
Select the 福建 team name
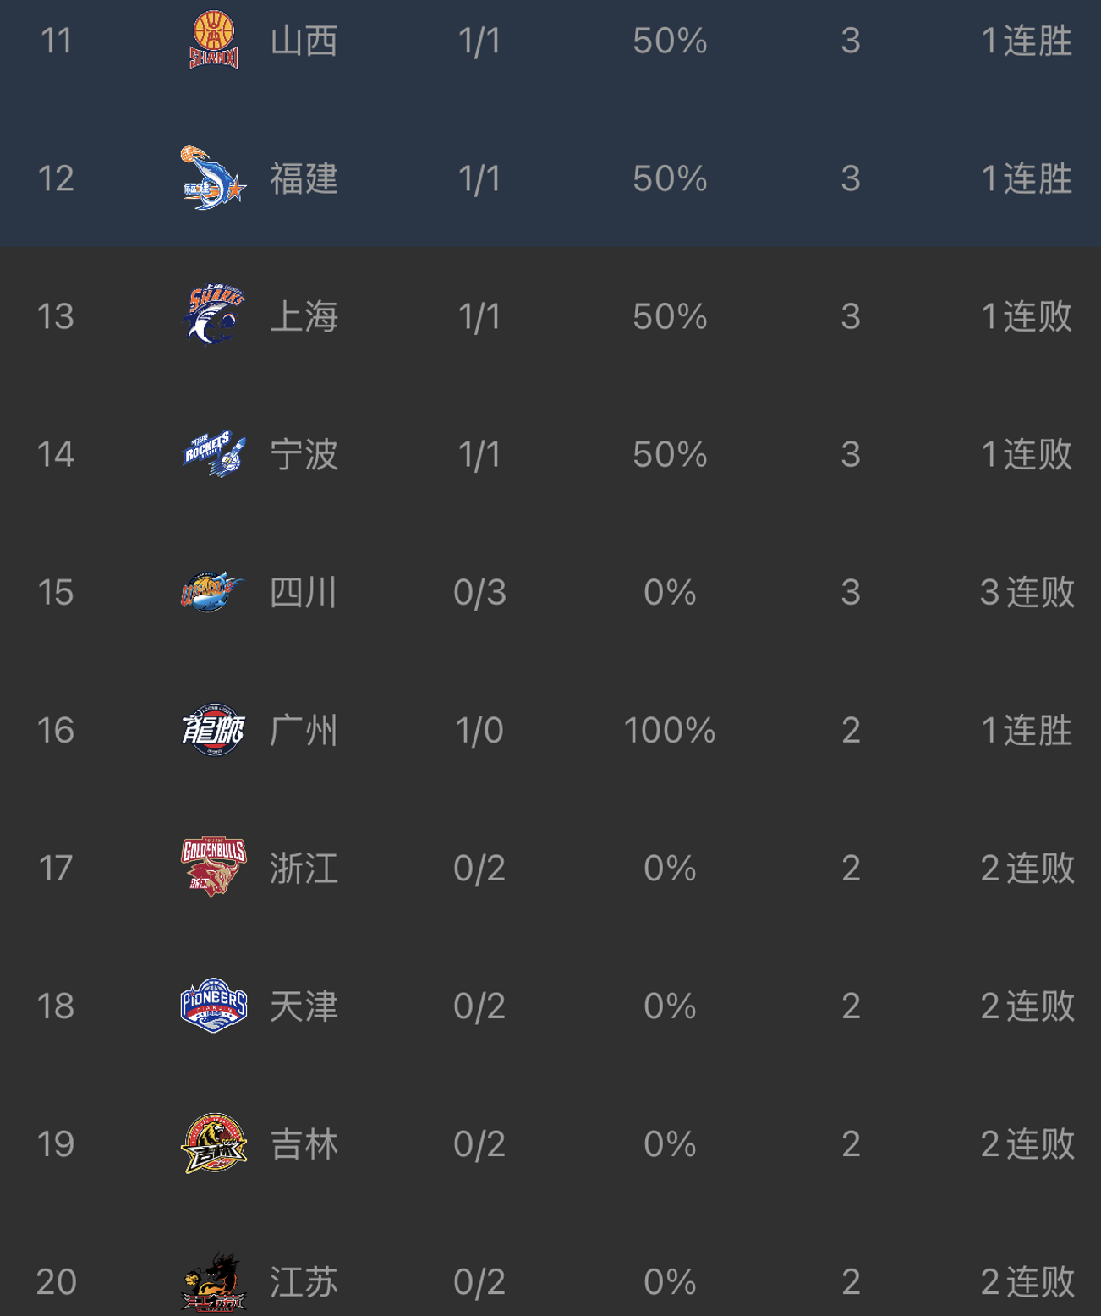coord(304,178)
